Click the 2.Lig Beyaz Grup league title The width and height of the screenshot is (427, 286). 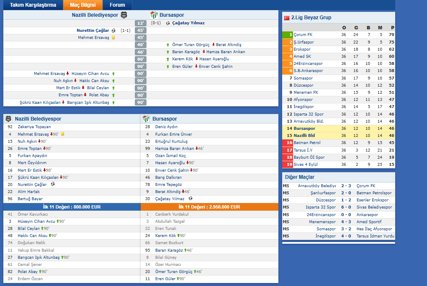tap(311, 18)
